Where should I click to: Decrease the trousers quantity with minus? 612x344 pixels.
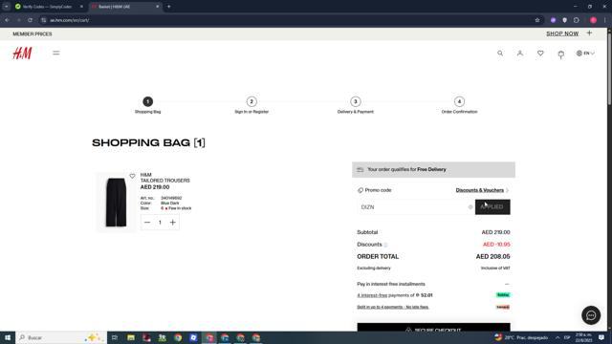coord(147,223)
